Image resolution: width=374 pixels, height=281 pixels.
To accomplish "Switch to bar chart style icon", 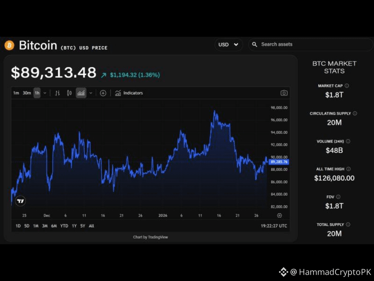I will pos(57,93).
